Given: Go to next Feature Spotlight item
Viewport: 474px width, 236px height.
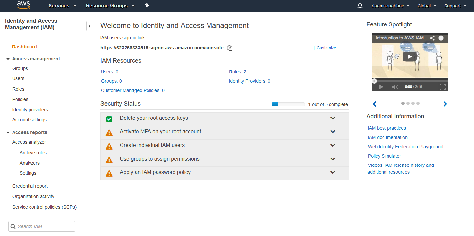Looking at the screenshot, I should pos(445,104).
